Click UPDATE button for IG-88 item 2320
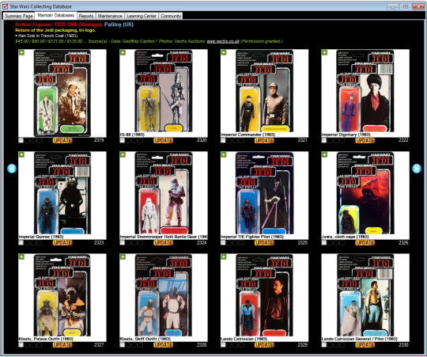 pos(164,140)
